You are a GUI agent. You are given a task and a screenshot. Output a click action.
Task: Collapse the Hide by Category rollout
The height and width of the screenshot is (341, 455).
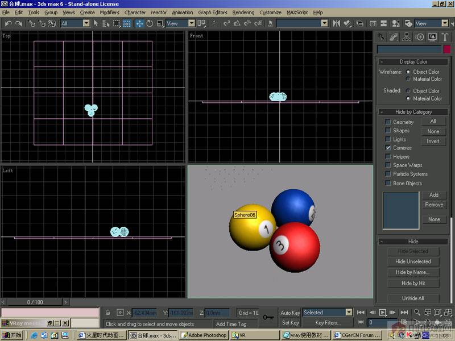click(413, 112)
